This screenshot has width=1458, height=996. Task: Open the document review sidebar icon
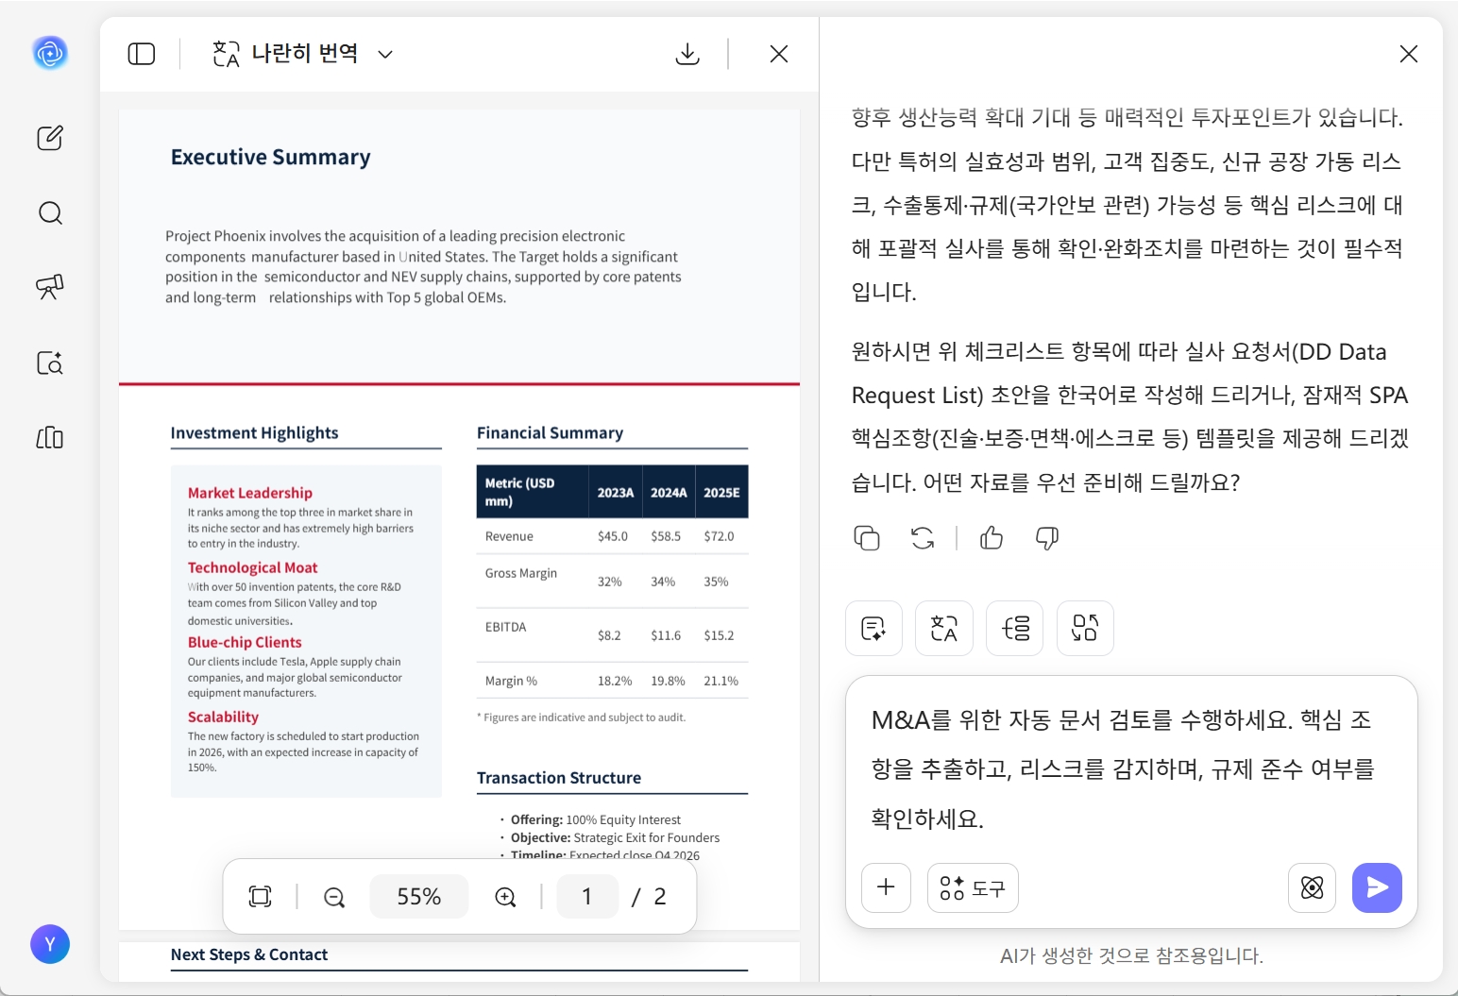50,363
